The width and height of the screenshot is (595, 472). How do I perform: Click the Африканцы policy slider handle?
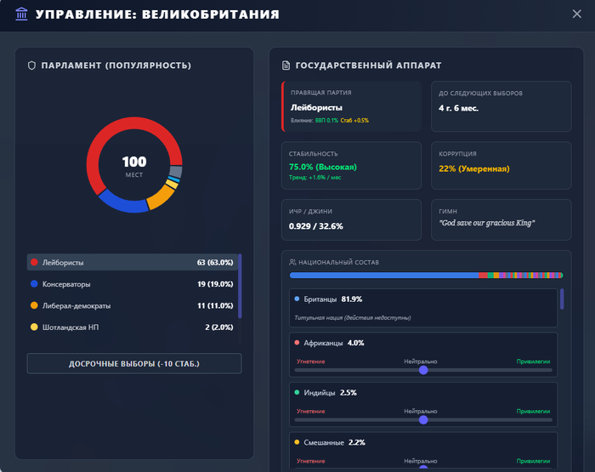[x=423, y=370]
